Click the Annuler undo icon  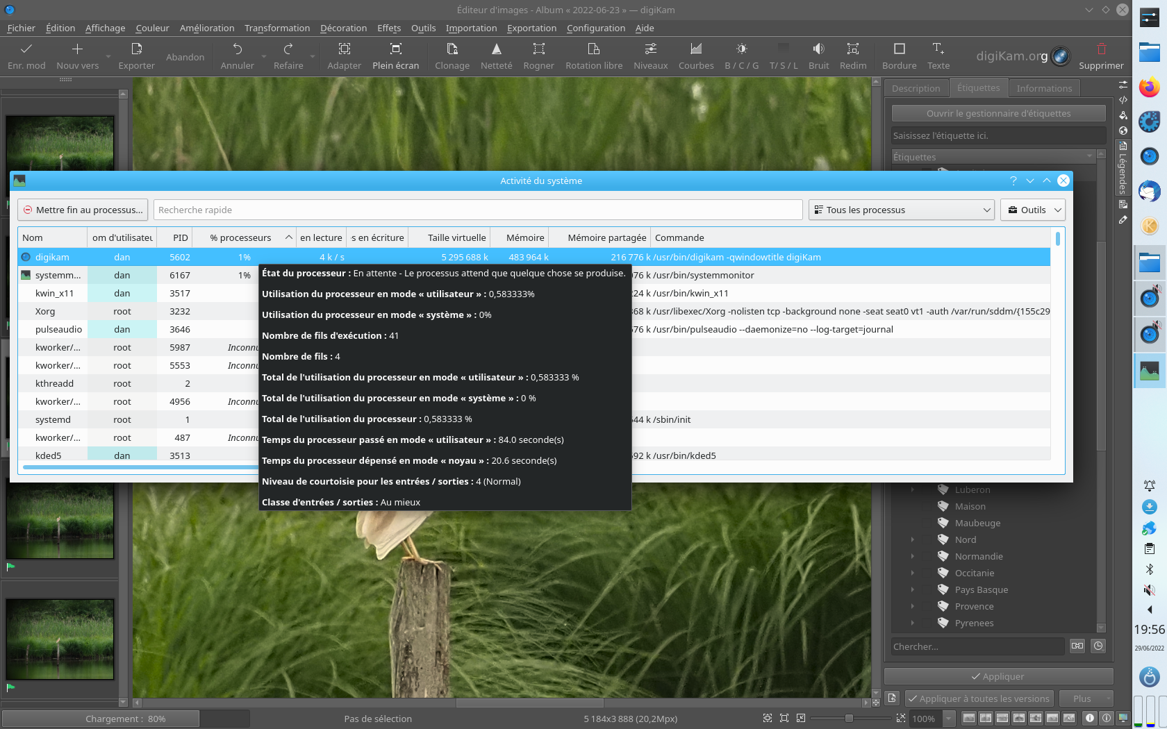coord(238,49)
